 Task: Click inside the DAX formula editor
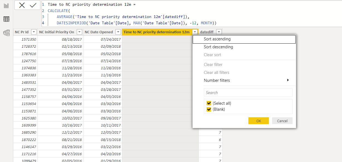191,14
